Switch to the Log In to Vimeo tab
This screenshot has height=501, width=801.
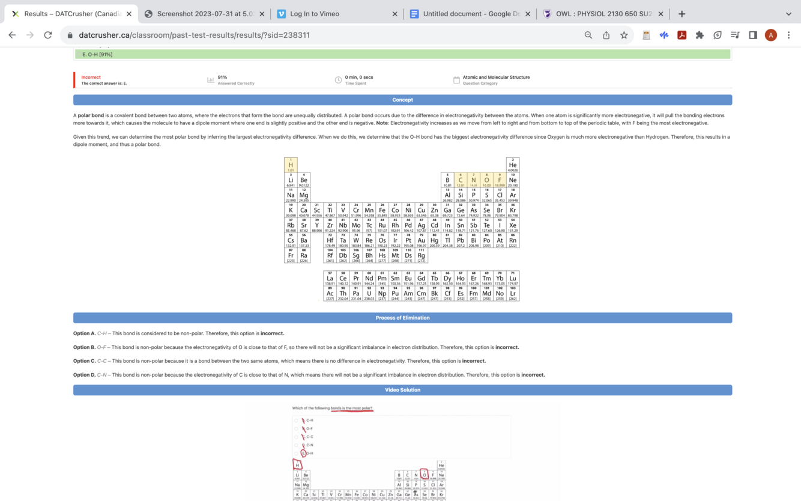tap(337, 14)
